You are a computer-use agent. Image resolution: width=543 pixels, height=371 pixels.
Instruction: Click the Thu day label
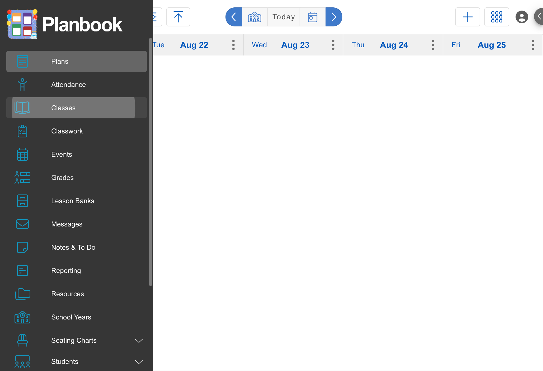(358, 45)
